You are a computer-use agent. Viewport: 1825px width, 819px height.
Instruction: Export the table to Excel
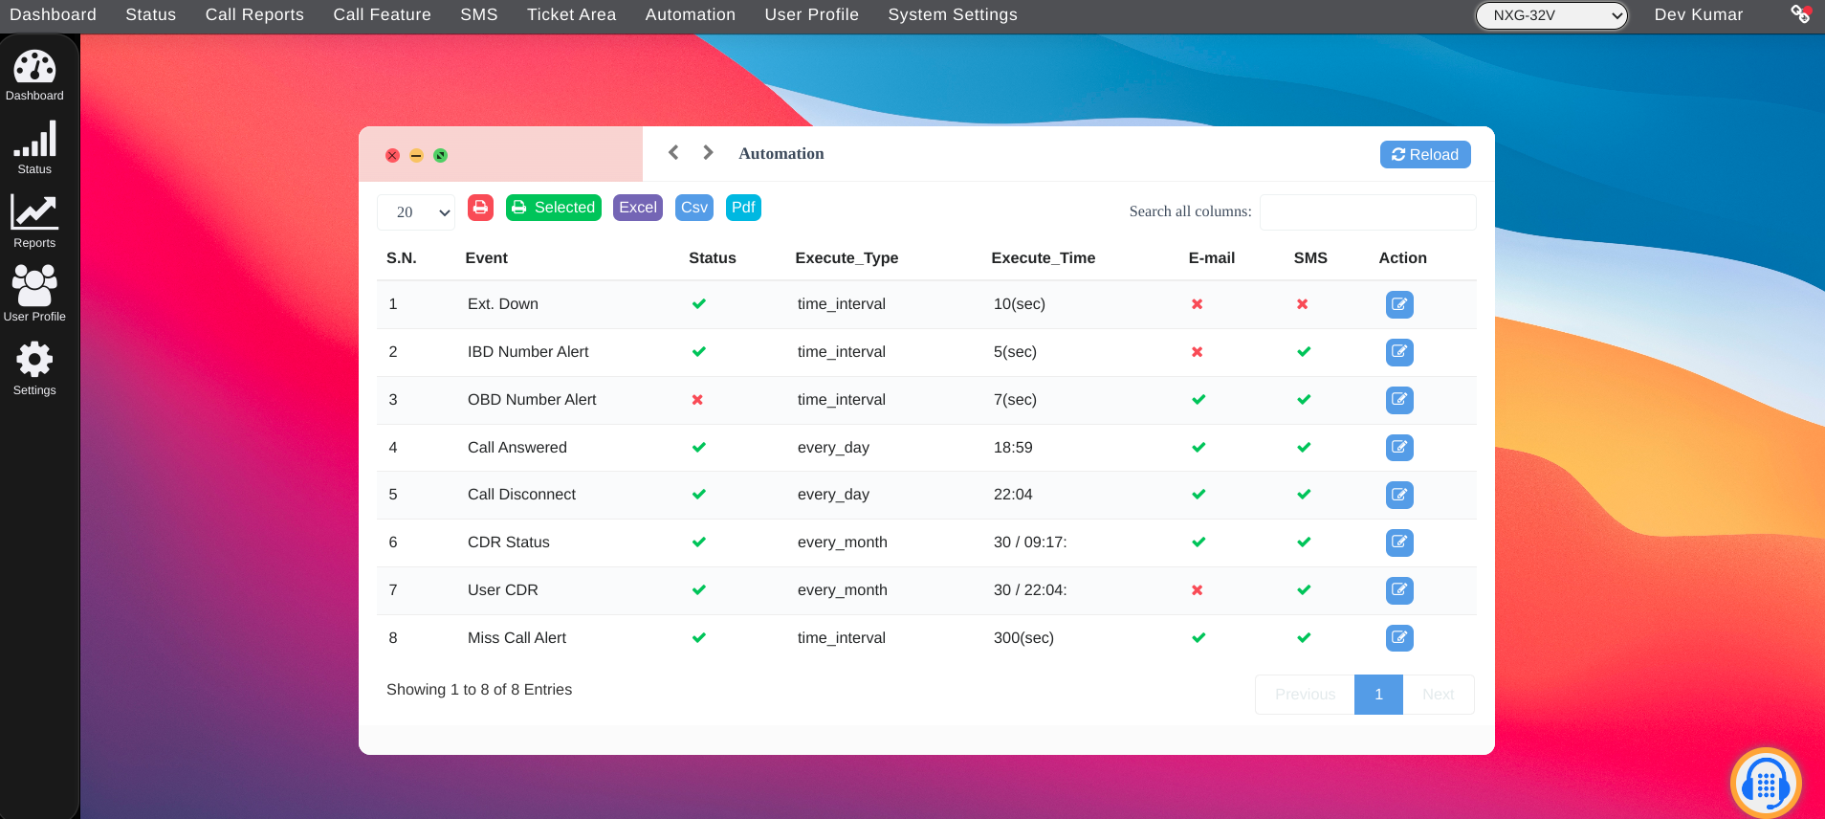[x=638, y=208]
